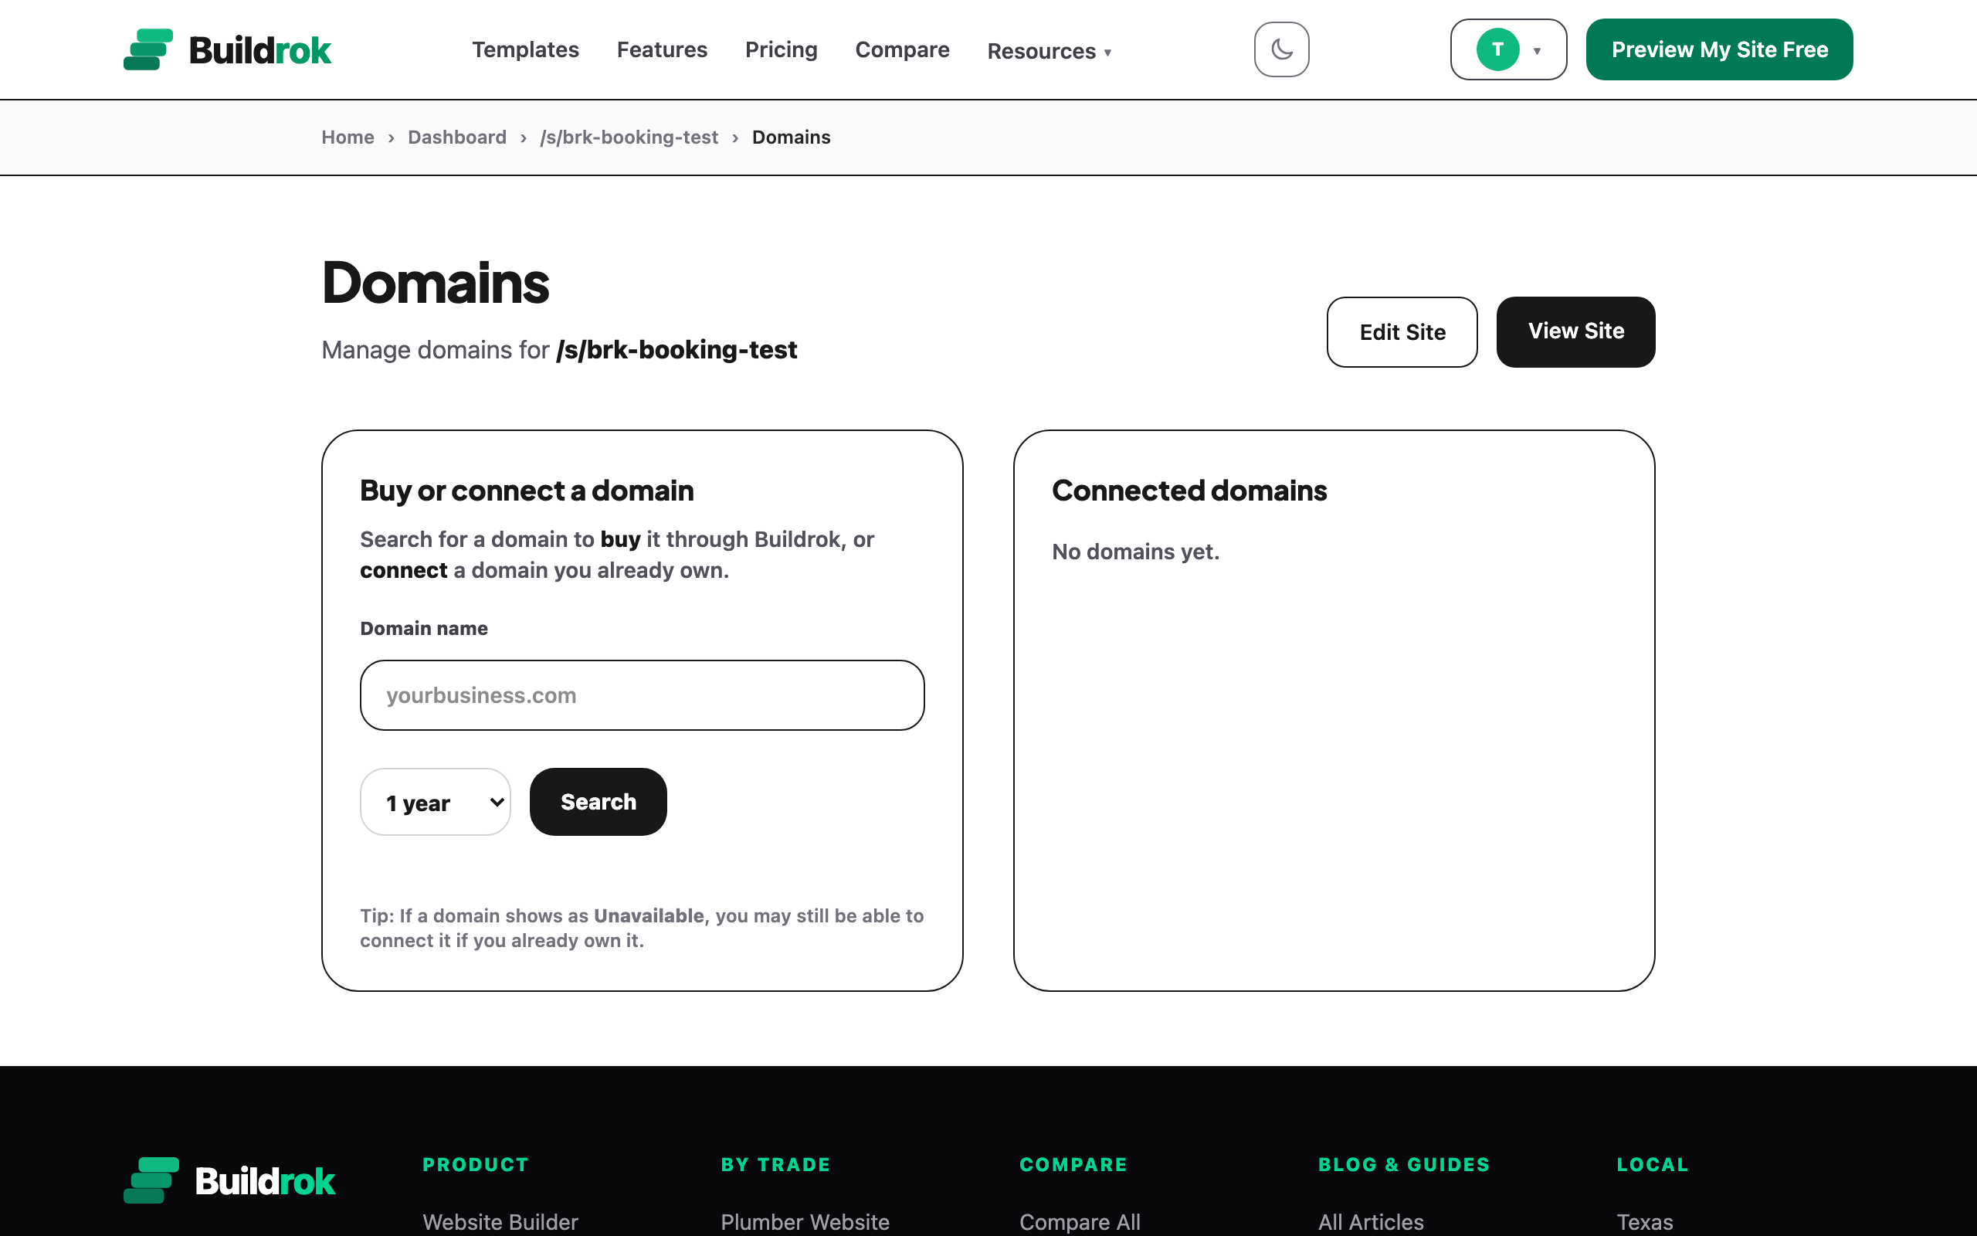Image resolution: width=1977 pixels, height=1236 pixels.
Task: Click the LOCAL footer heading
Action: 1652,1164
